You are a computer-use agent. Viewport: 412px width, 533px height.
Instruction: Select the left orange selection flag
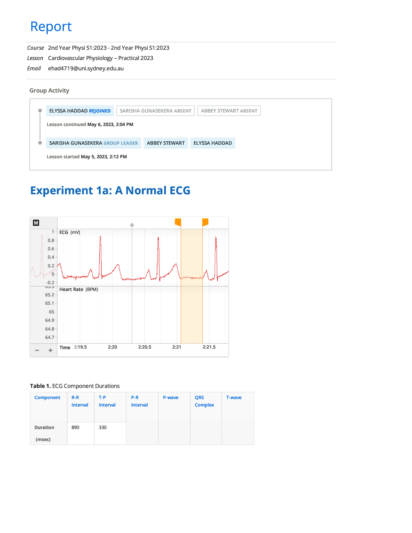pyautogui.click(x=178, y=222)
